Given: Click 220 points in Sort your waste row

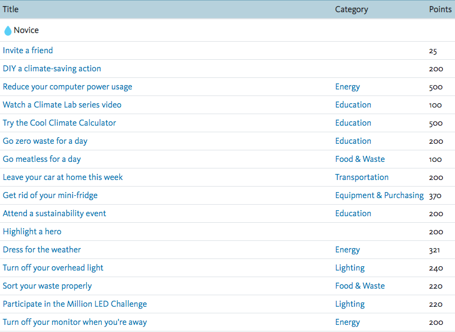Looking at the screenshot, I should tap(436, 286).
